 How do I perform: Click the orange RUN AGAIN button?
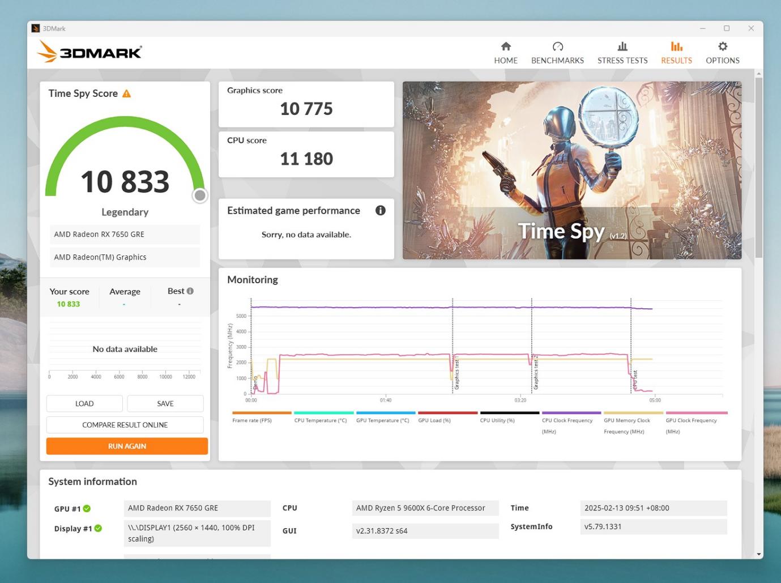pos(127,446)
